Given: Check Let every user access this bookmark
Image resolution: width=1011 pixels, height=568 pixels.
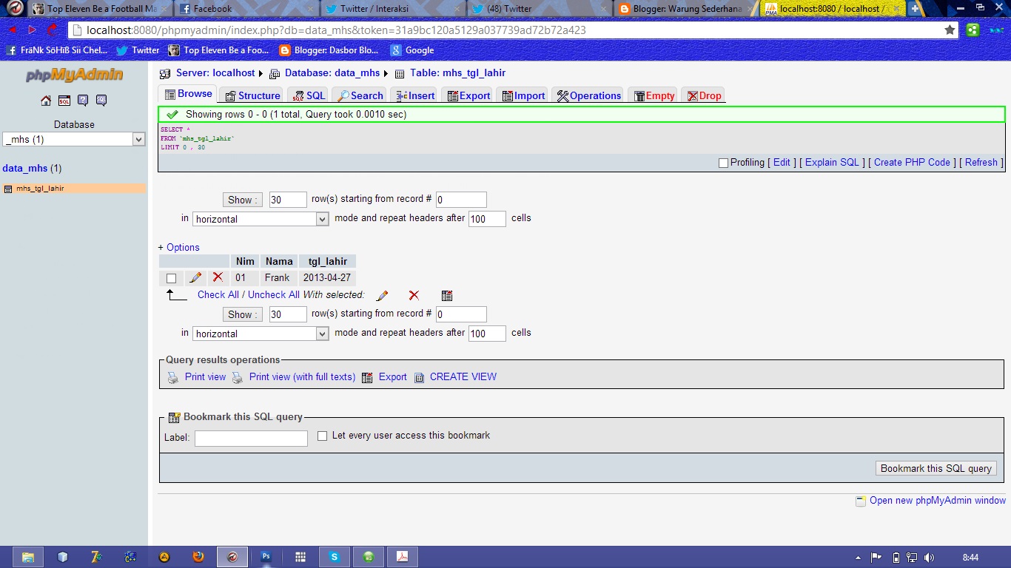Looking at the screenshot, I should pyautogui.click(x=322, y=436).
